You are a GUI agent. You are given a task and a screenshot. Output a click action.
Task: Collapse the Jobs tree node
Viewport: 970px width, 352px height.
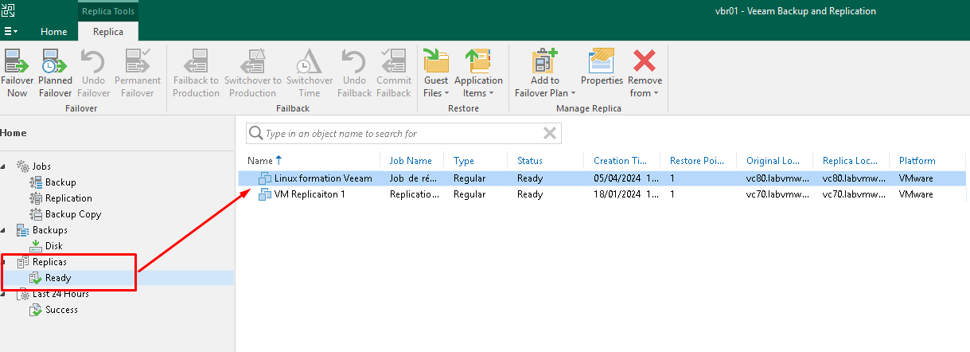(x=2, y=166)
